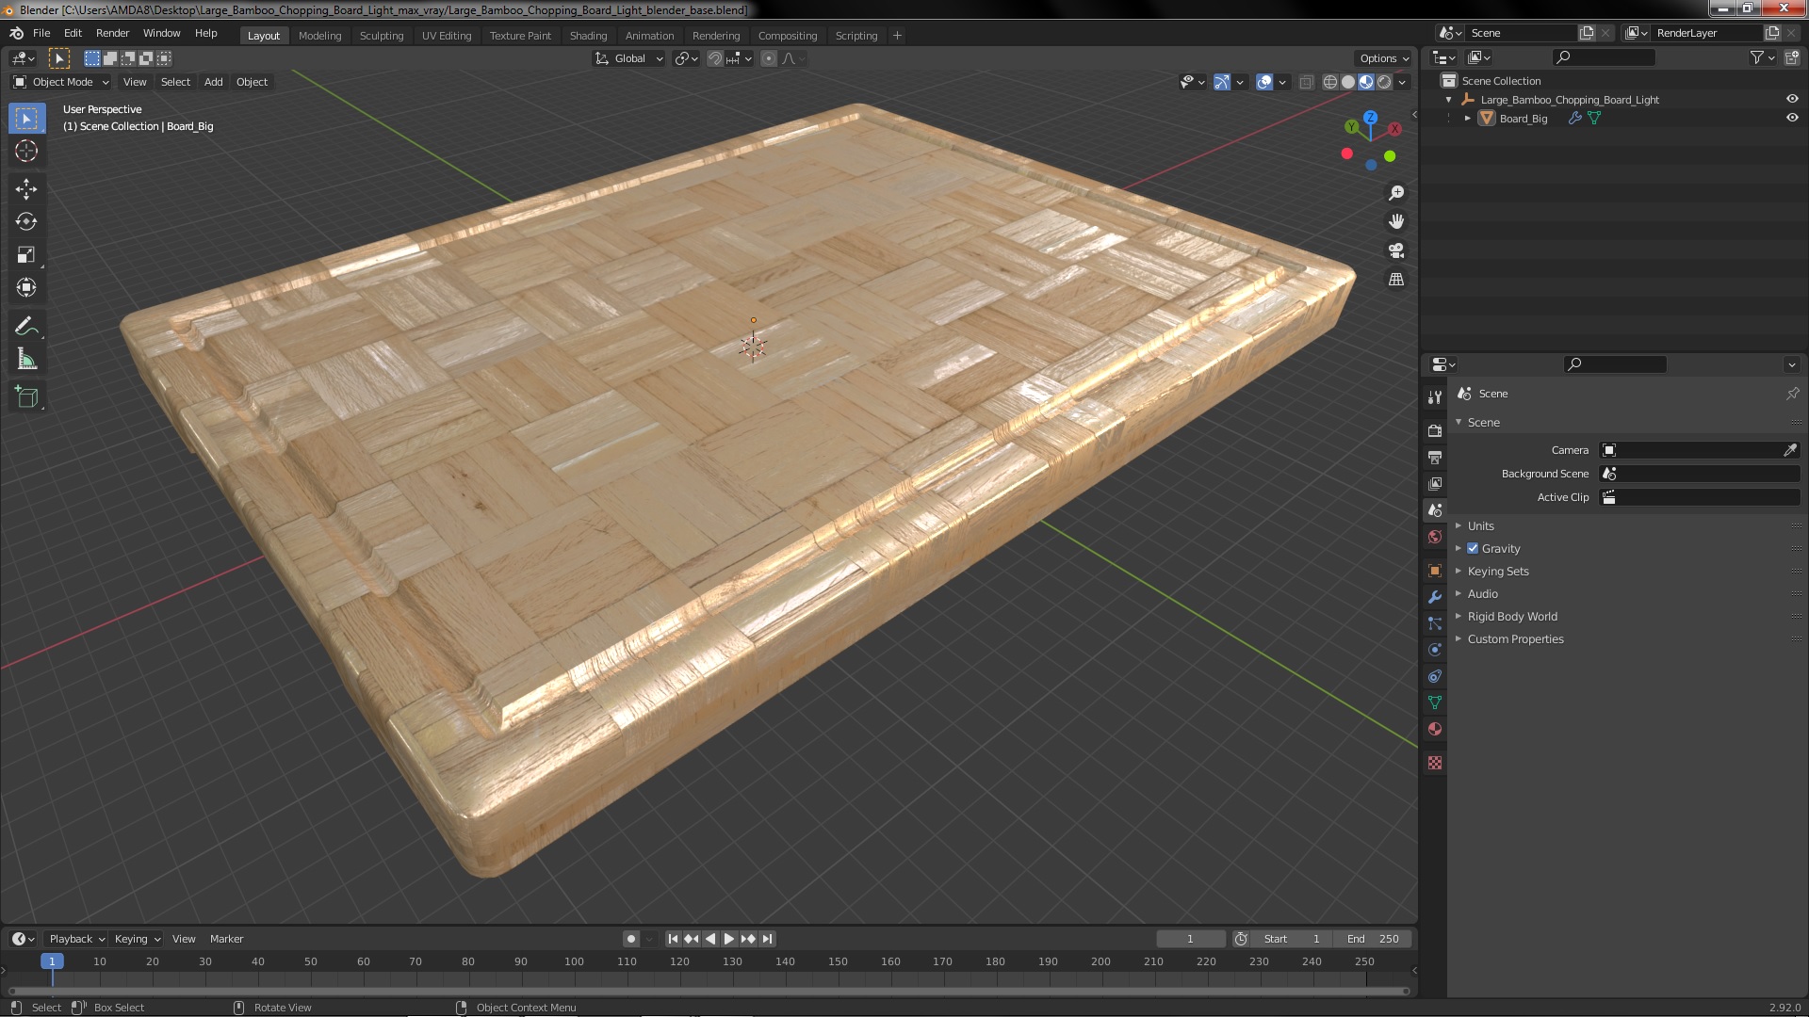Select the Rotate tool

[x=26, y=221]
